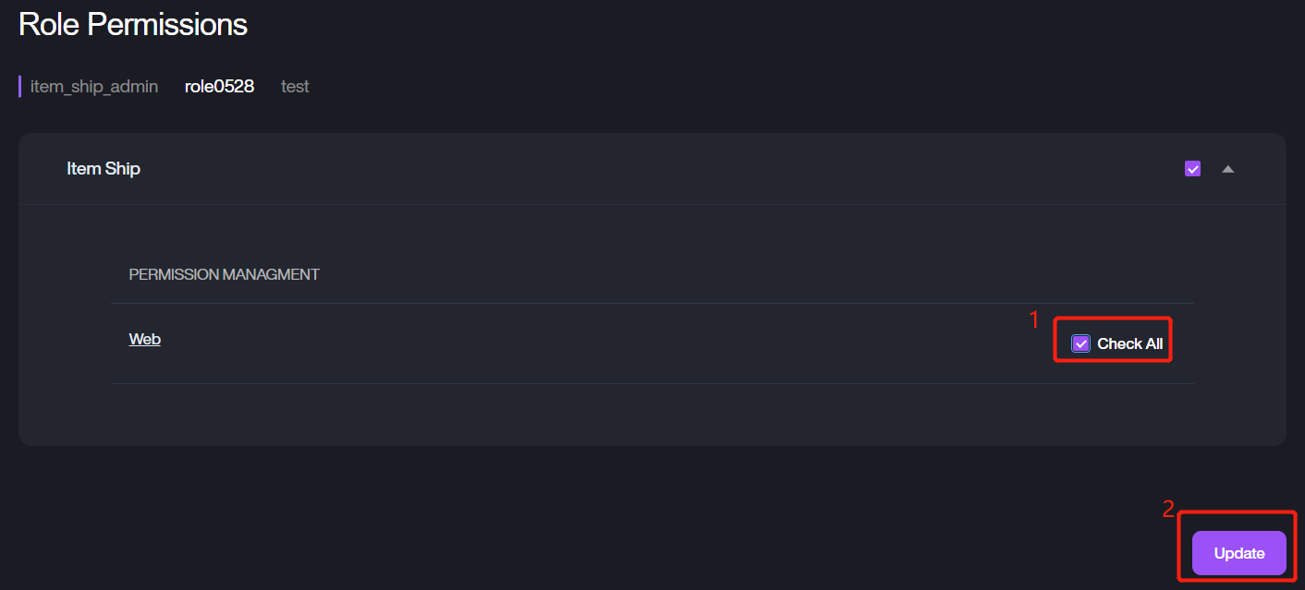This screenshot has width=1305, height=590.
Task: Click the white checkmark inside Check All box
Action: (x=1080, y=343)
